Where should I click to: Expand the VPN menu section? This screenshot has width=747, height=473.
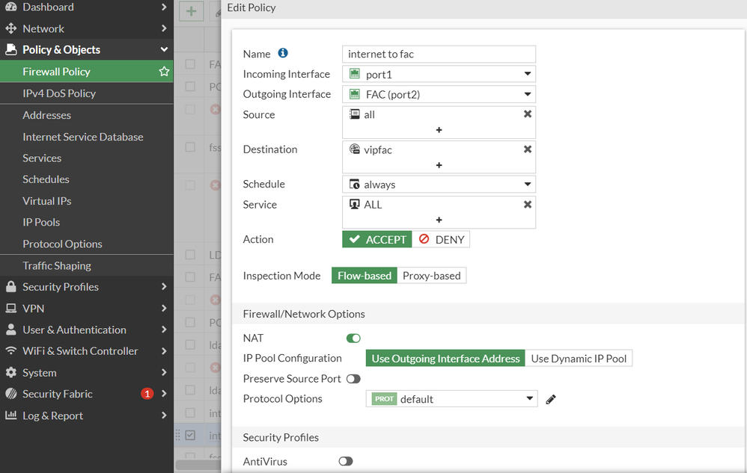(x=86, y=309)
